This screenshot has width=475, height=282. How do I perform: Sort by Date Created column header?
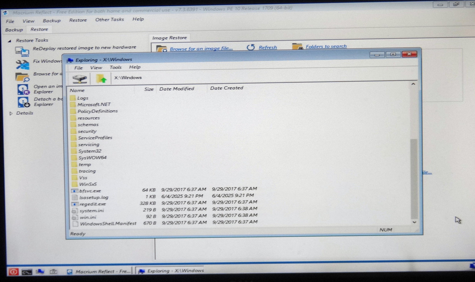(226, 88)
